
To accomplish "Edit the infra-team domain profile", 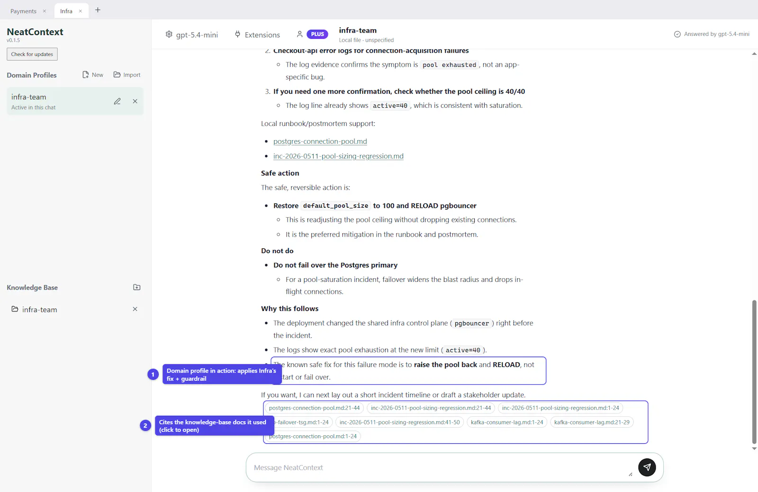I will (117, 101).
